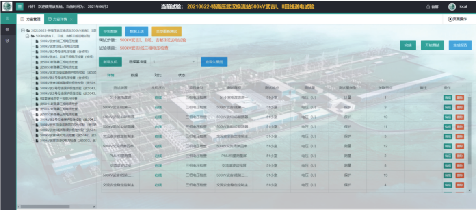Click the system logo in top-left corner
476x210 pixels.
(7, 7)
